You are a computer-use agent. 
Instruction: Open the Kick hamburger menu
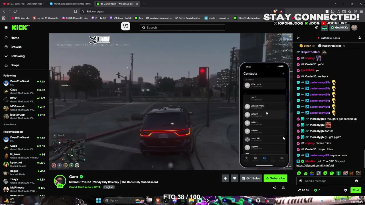click(x=6, y=28)
